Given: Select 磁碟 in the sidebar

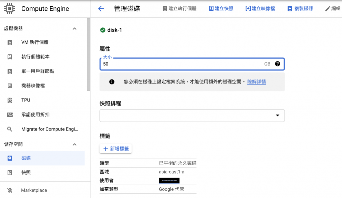Looking at the screenshot, I should [x=42, y=158].
